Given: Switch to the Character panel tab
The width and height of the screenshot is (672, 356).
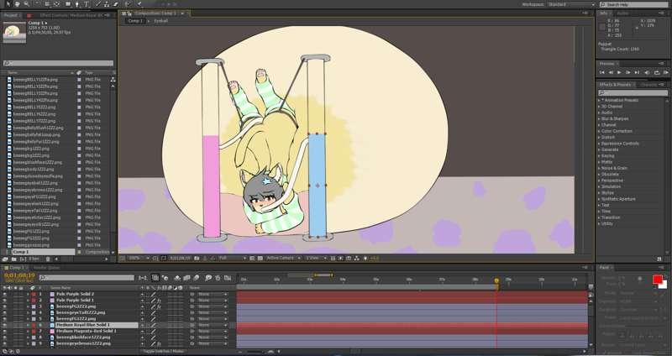Looking at the screenshot, I should point(648,85).
